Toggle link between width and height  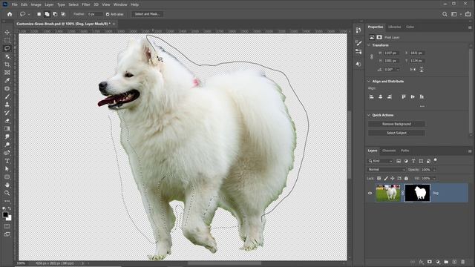[372, 56]
